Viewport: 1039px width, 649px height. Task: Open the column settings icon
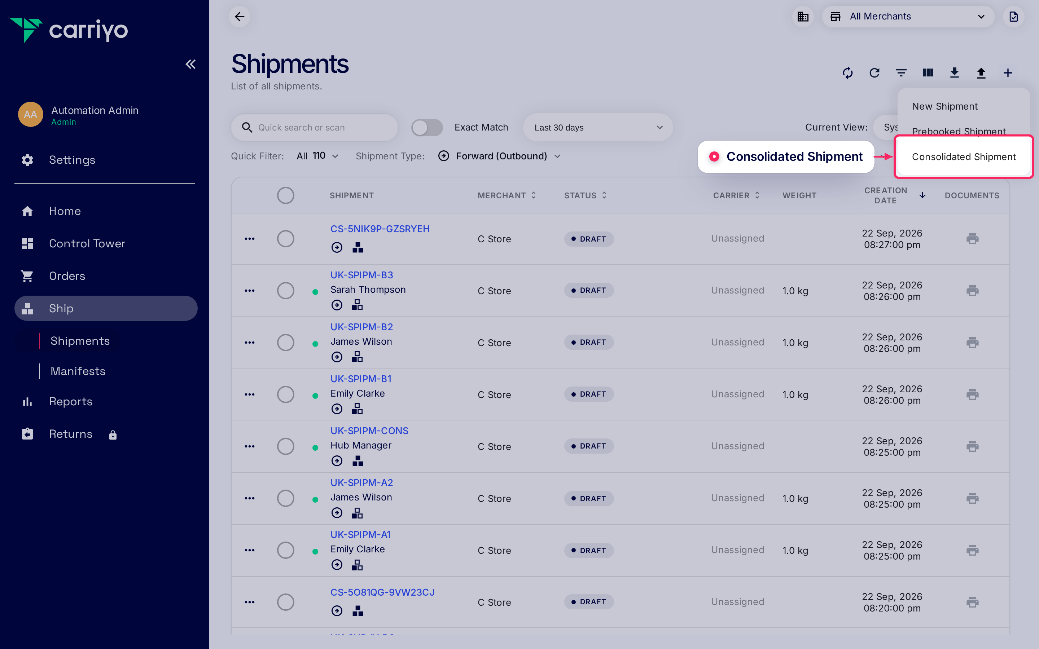[928, 72]
